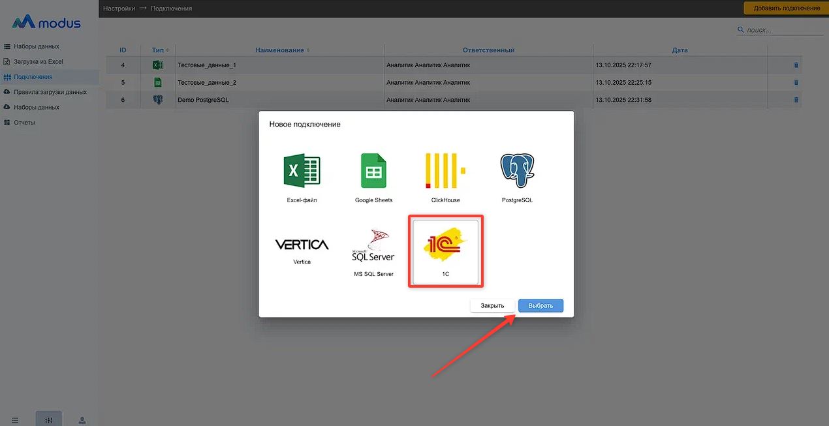This screenshot has height=426, width=829.
Task: Sort by Наименование column header arrow
Action: coord(308,50)
